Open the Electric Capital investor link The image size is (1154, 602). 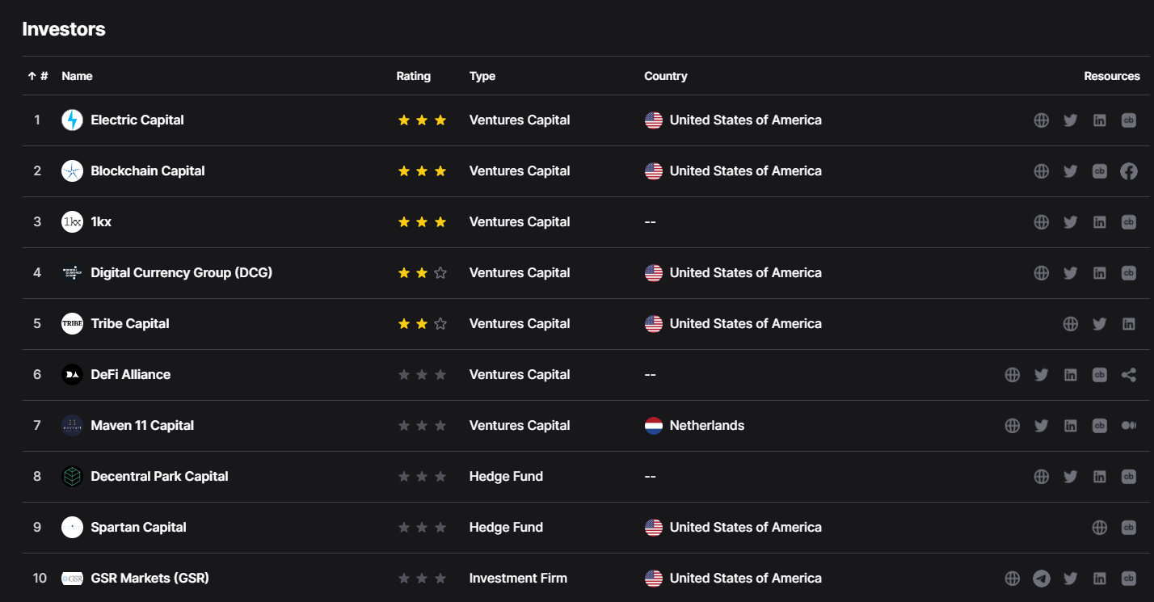pyautogui.click(x=137, y=120)
